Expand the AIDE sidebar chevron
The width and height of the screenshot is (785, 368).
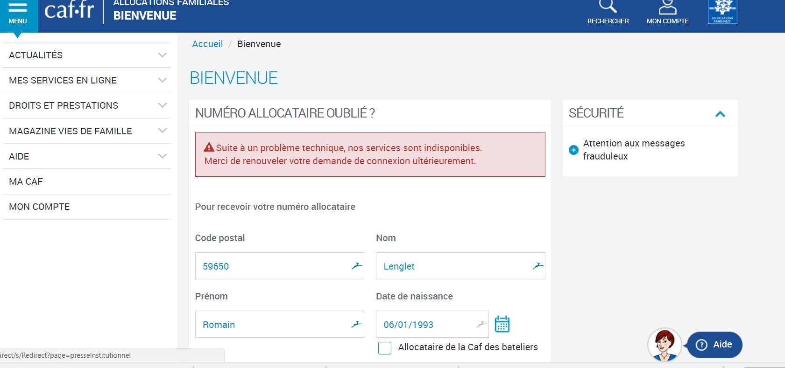[163, 156]
